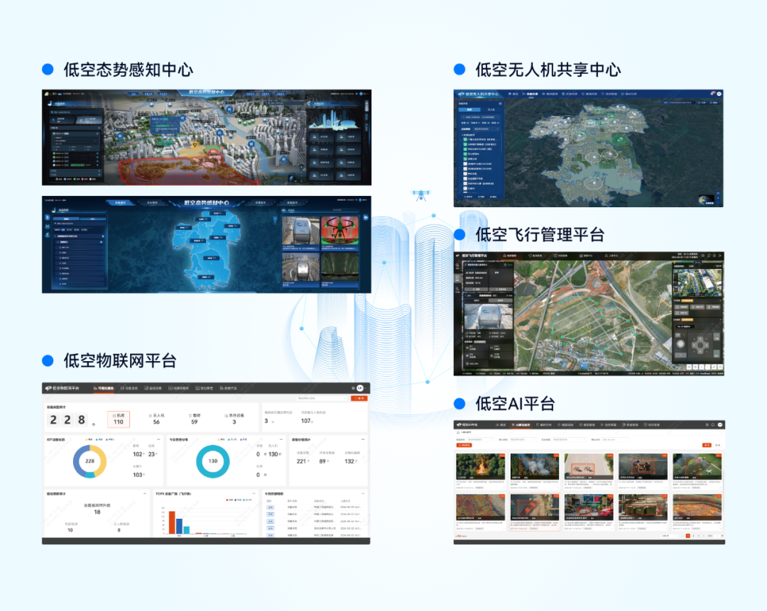The height and width of the screenshot is (611, 767).
Task: Select the drone category showing 56
Action: click(x=156, y=419)
